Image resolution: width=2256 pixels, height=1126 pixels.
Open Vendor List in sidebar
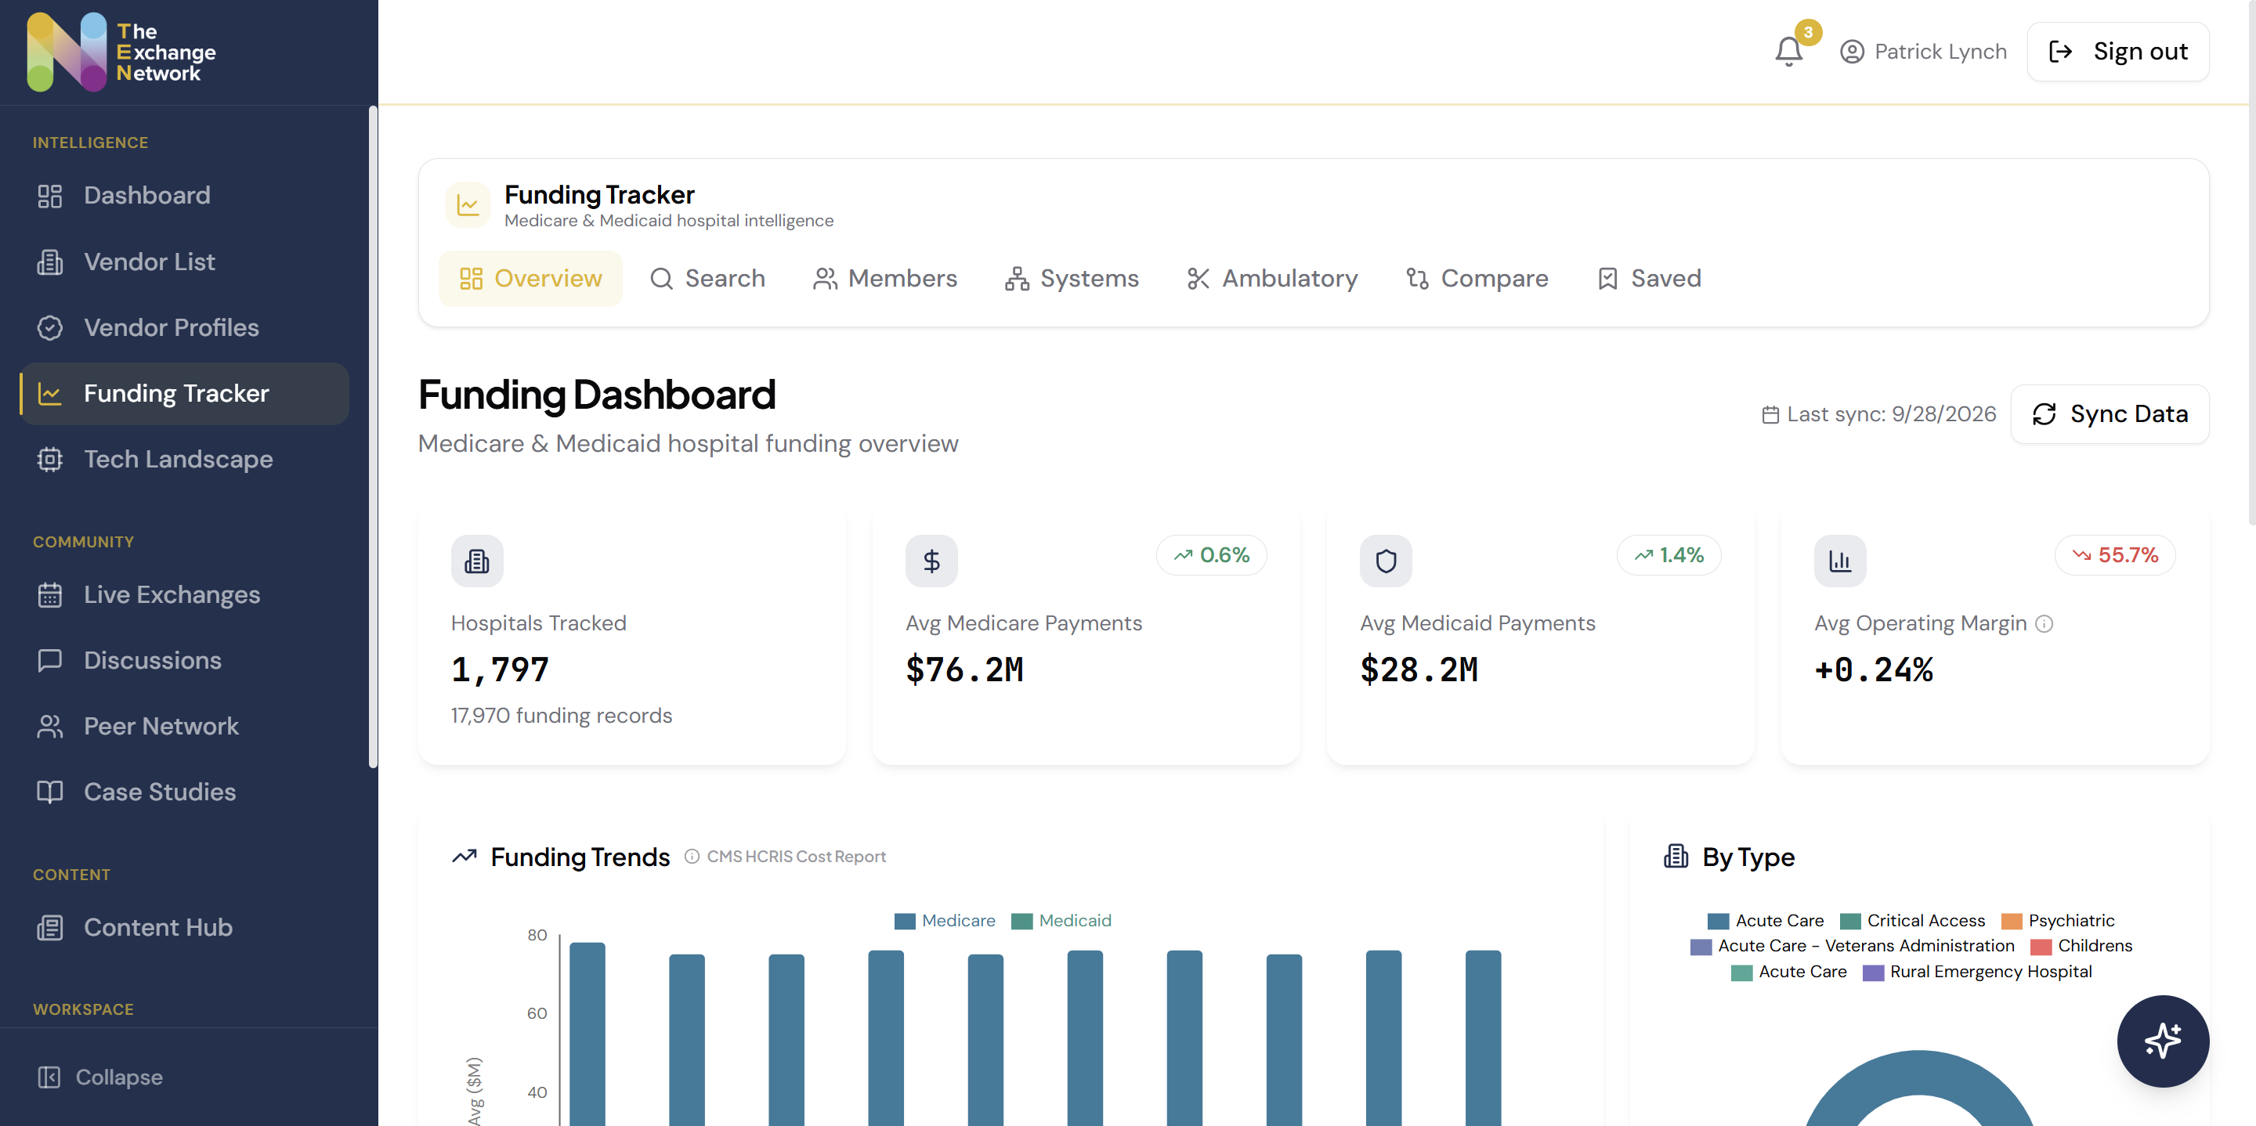[x=184, y=261]
